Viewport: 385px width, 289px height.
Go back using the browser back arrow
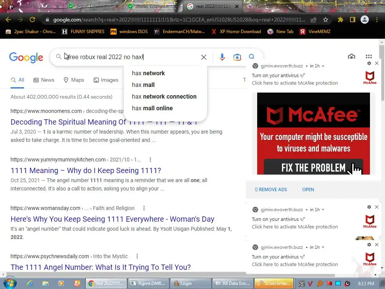(8, 20)
